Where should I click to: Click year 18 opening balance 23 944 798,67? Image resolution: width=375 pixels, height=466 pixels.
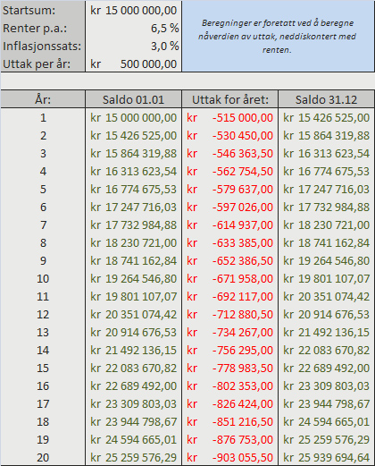(x=133, y=421)
